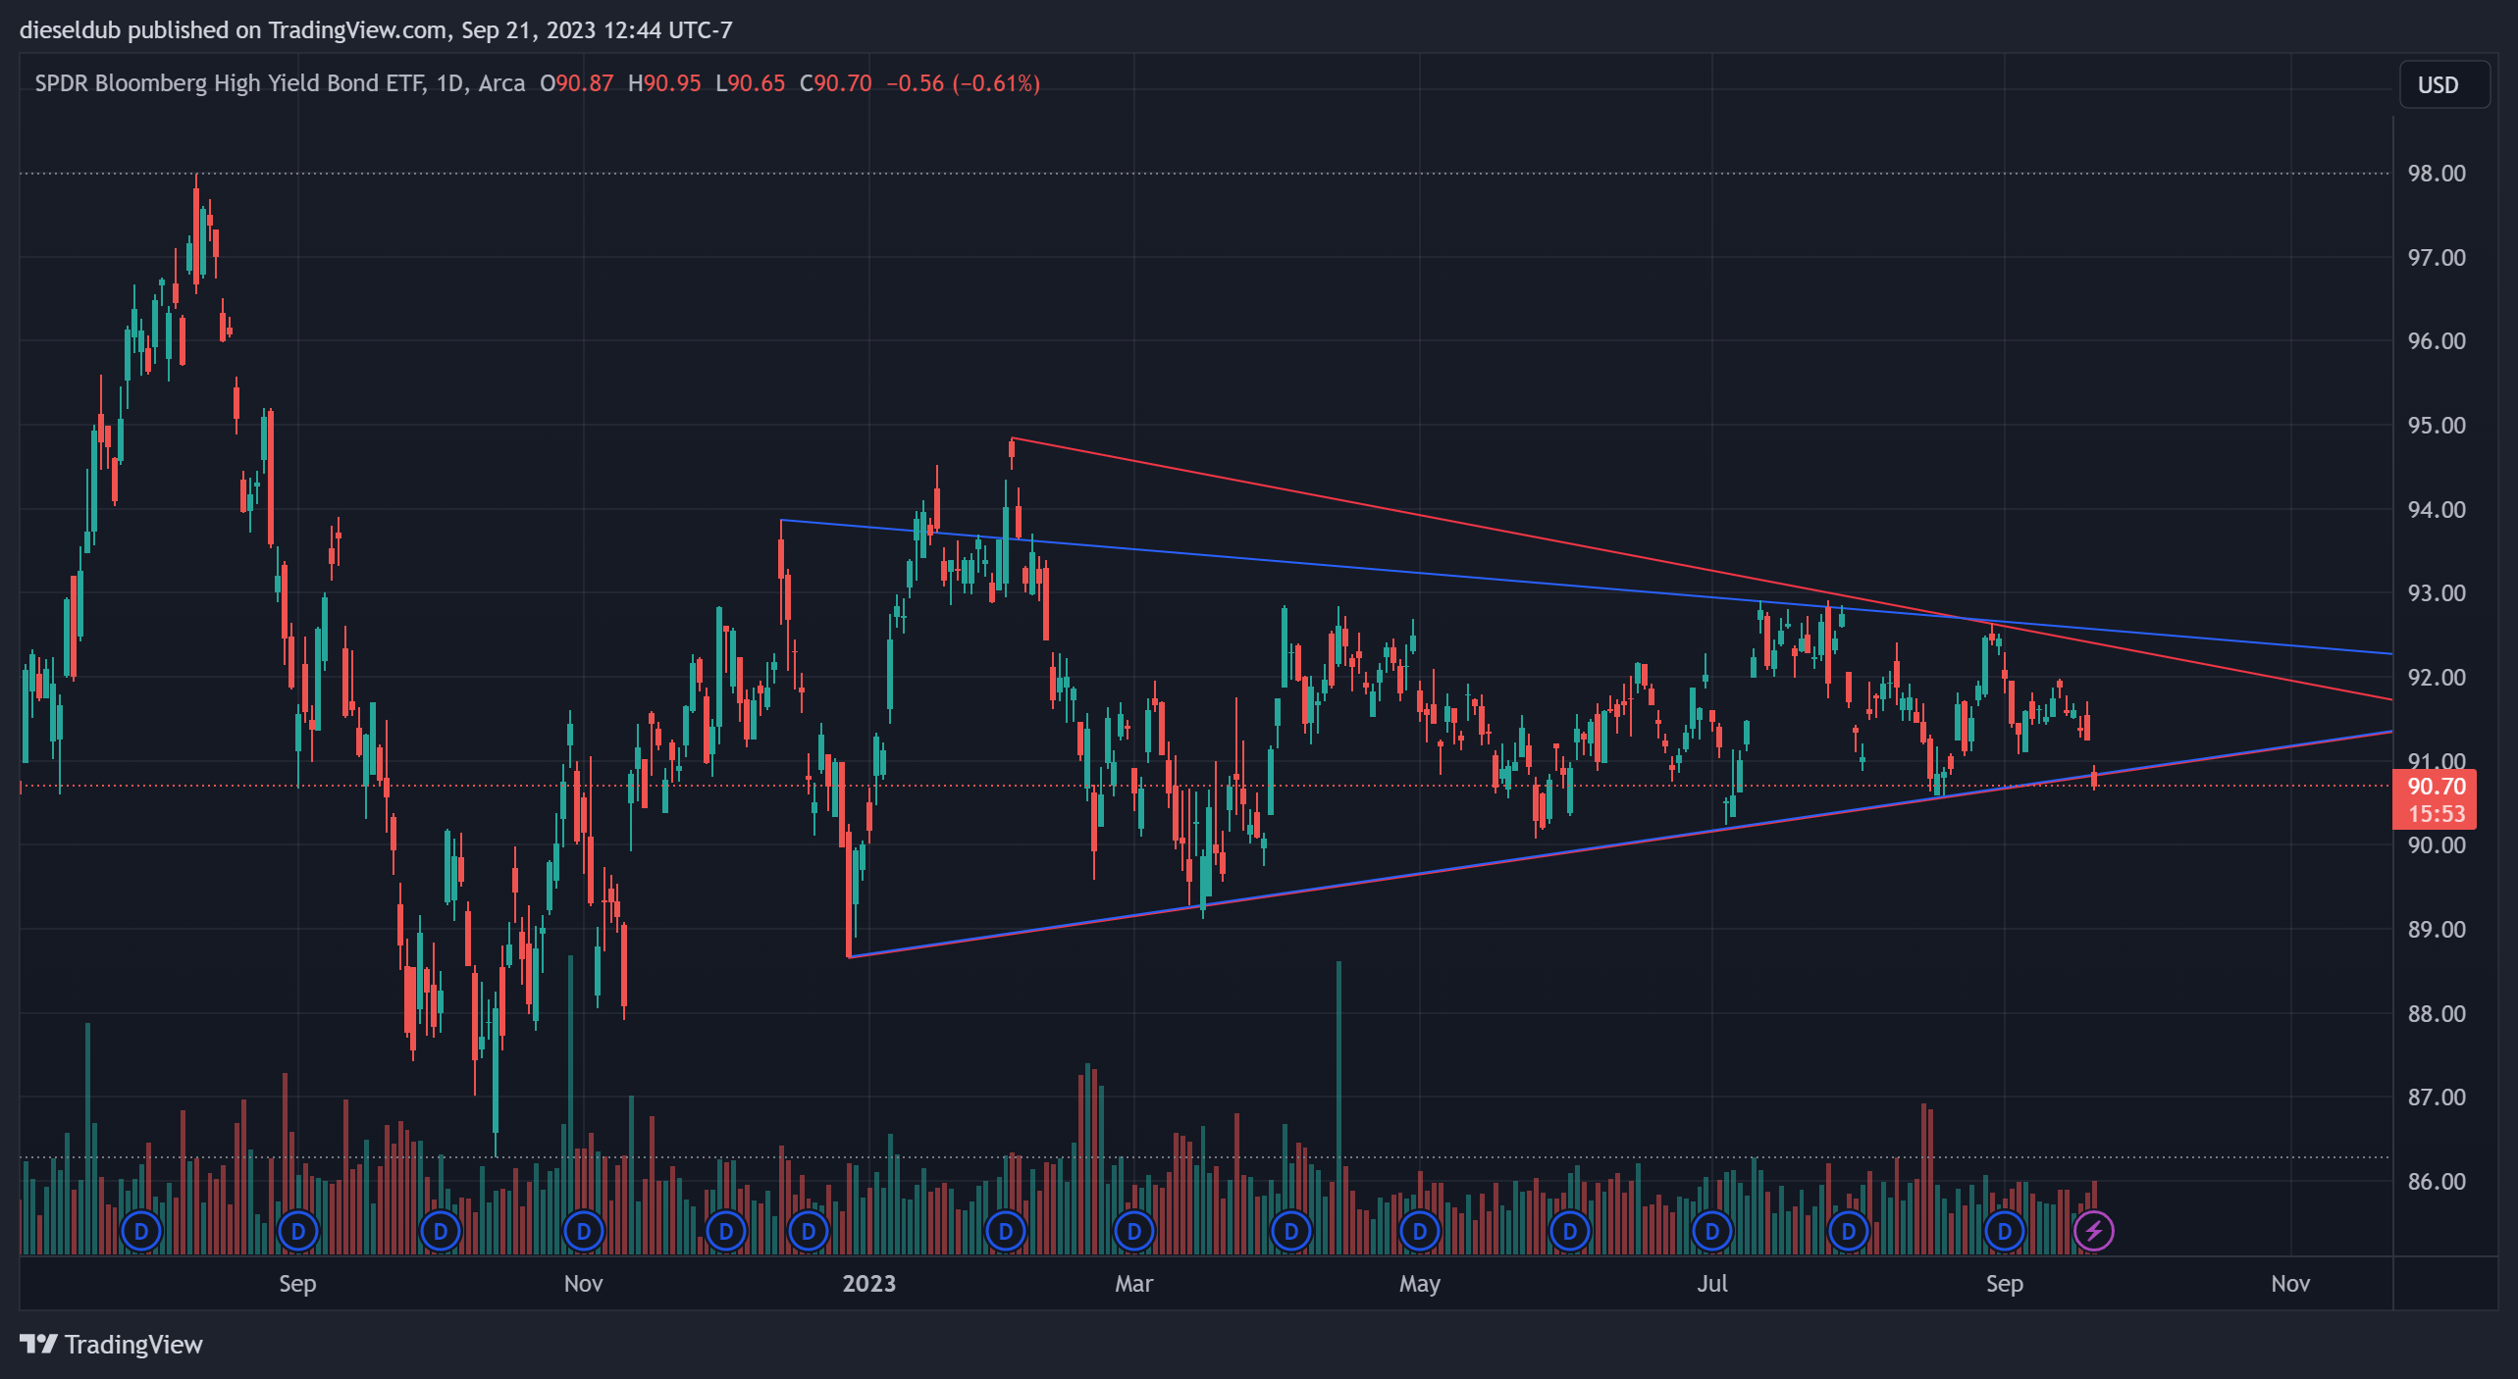This screenshot has height=1379, width=2518.
Task: Open the October 2022 dividend marker
Action: pyautogui.click(x=441, y=1231)
